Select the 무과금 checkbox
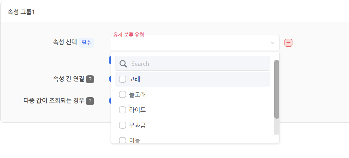Viewport: 349px width, 158px height. coord(123,125)
